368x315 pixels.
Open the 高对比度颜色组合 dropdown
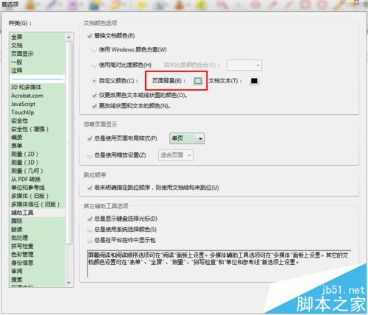tap(244, 66)
